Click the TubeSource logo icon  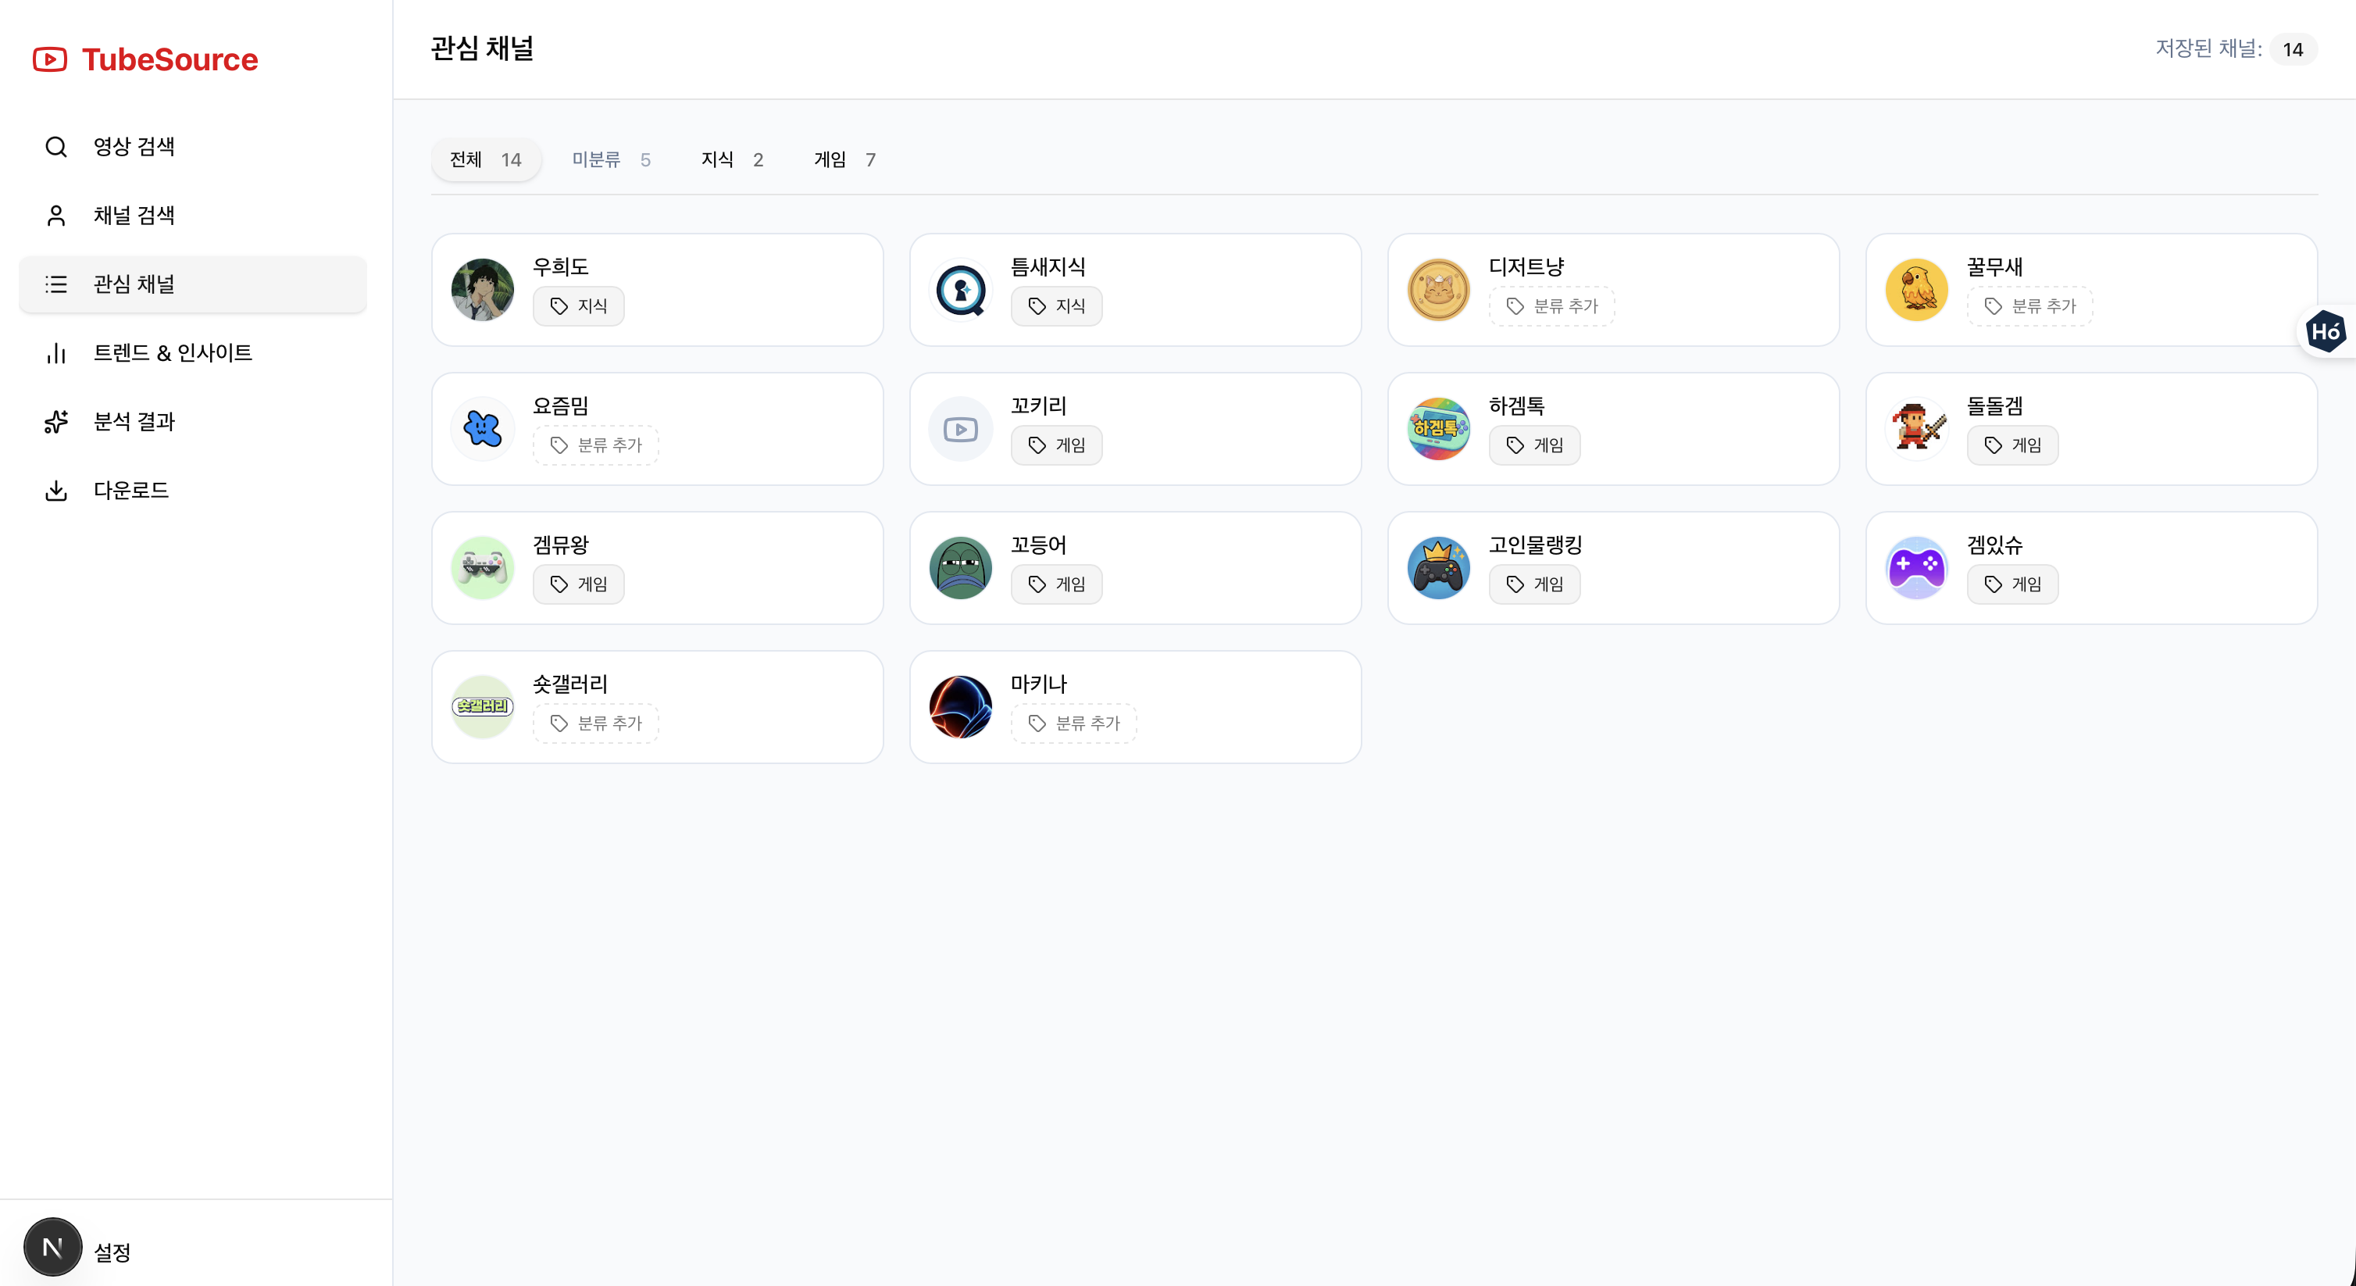50,59
